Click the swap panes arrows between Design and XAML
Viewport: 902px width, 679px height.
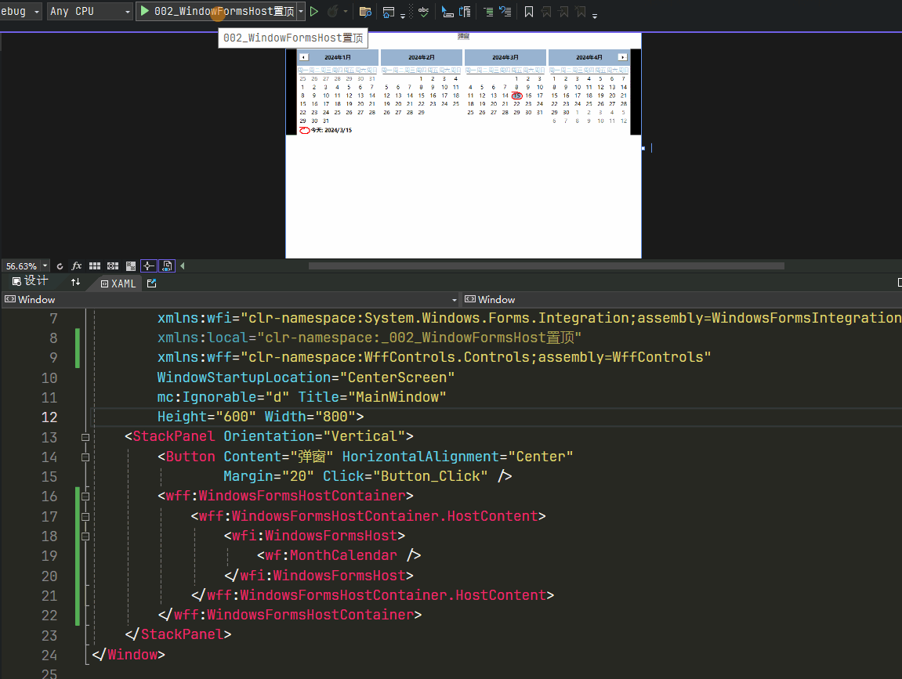76,282
